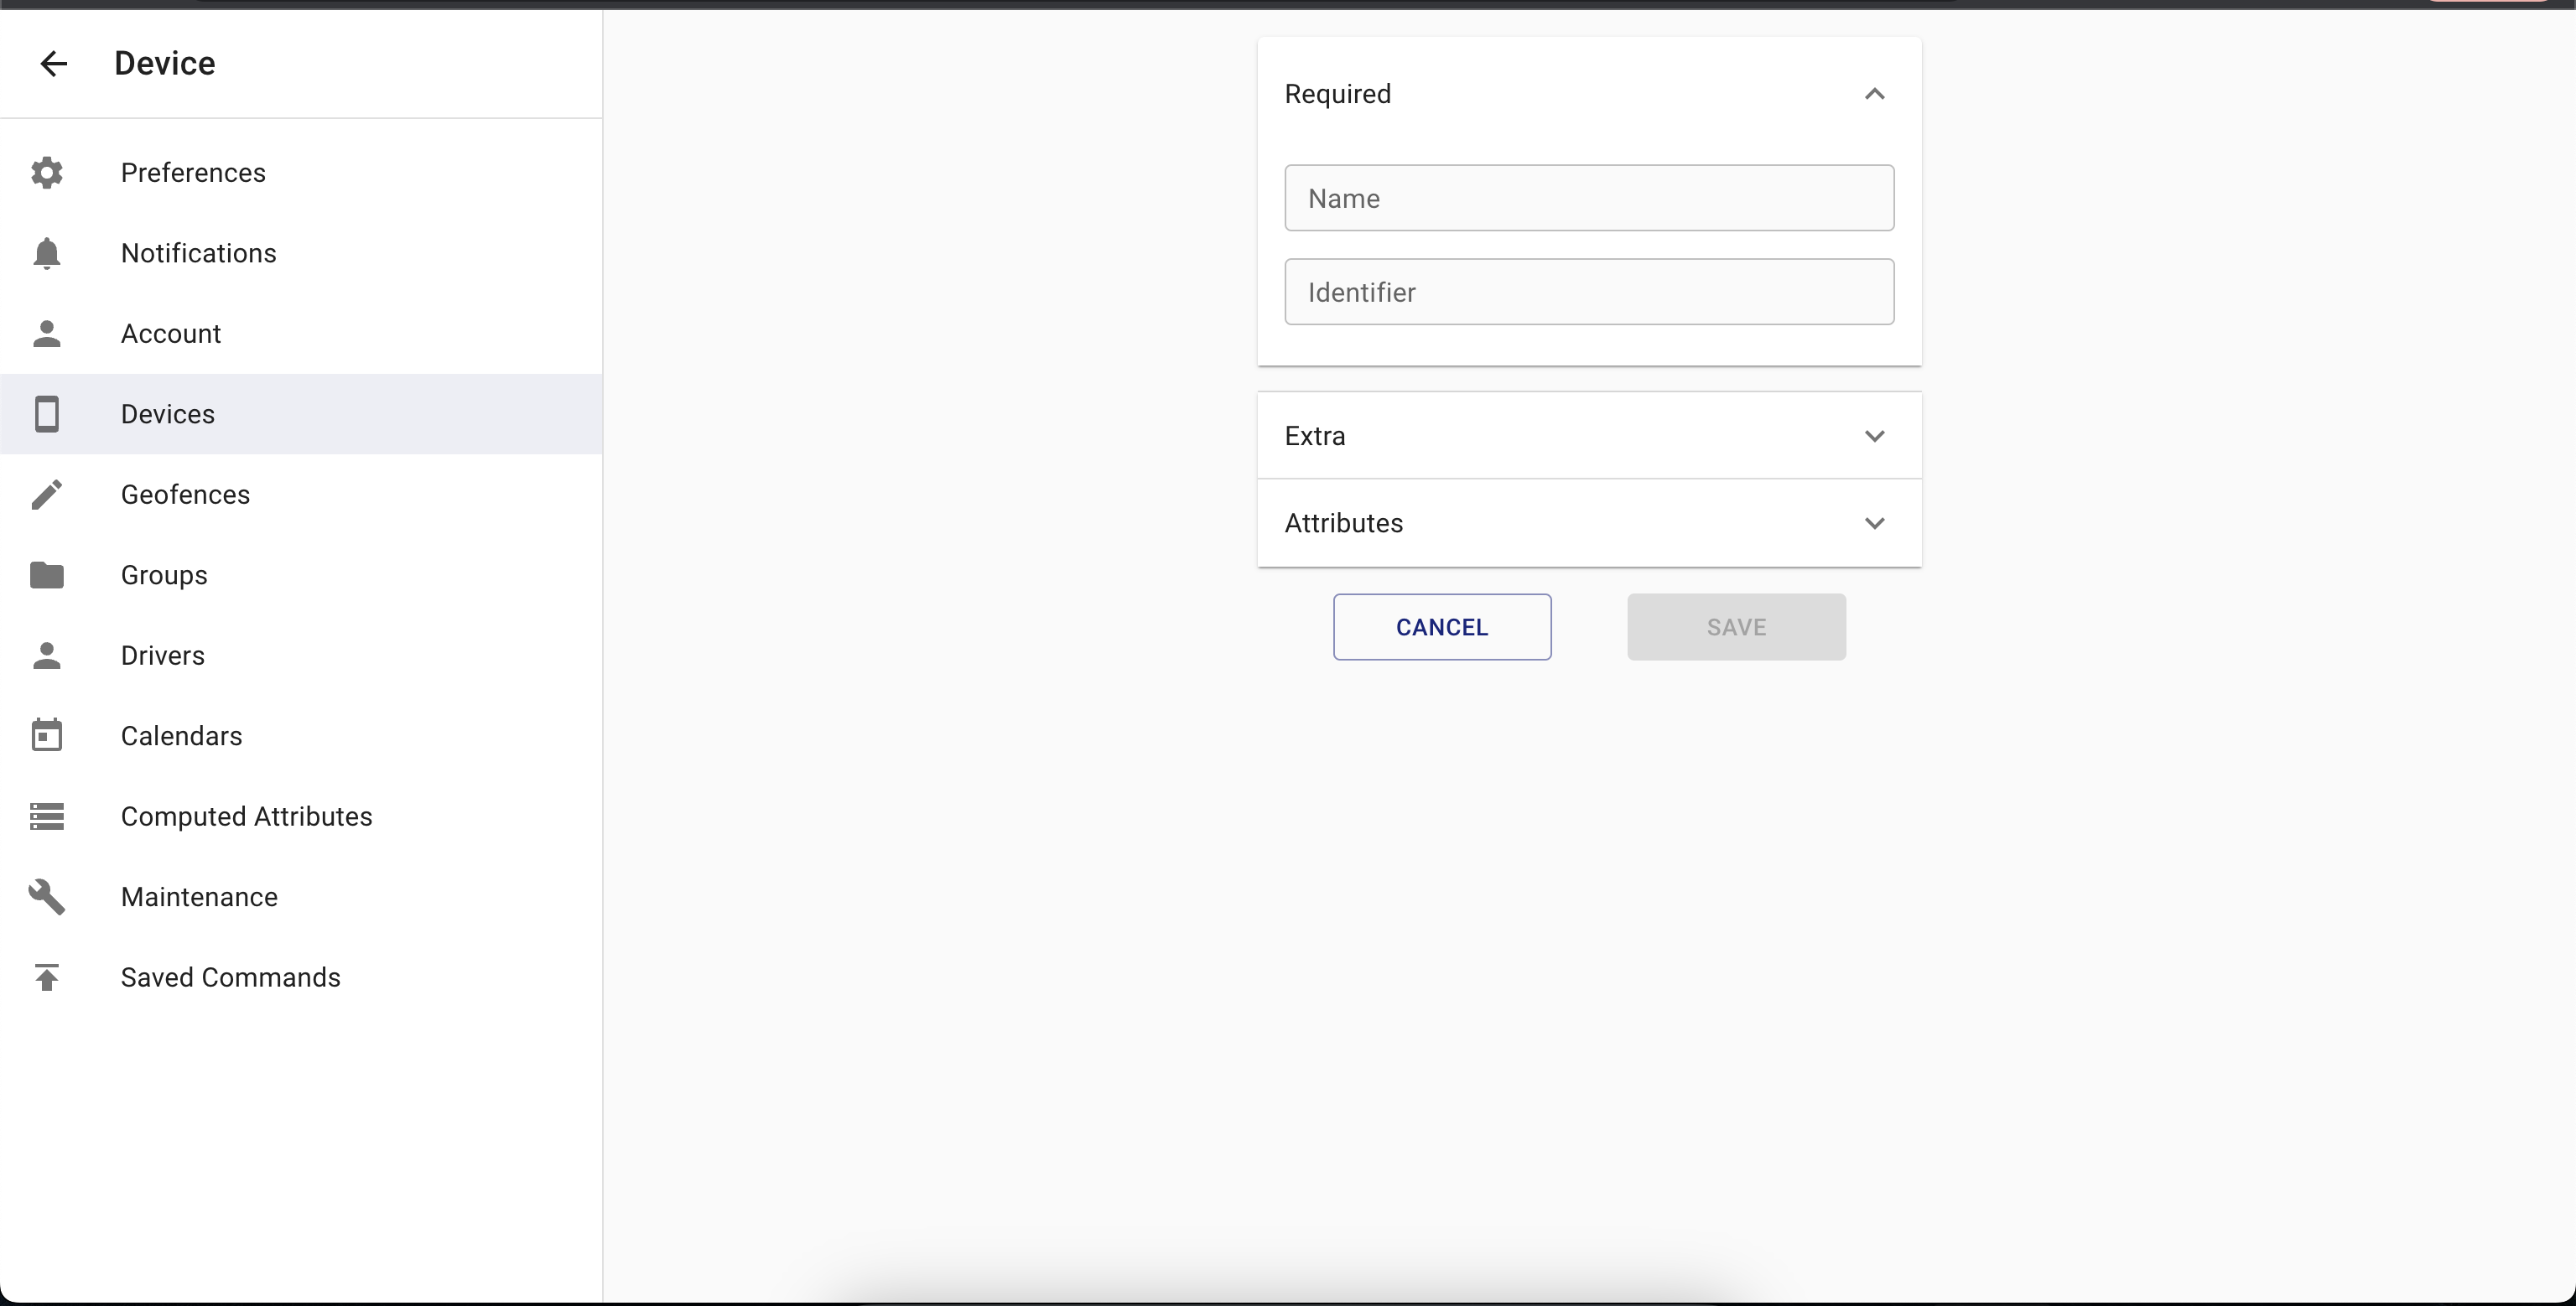Select the Maintenance wrench icon
Viewport: 2576px width, 1306px height.
coord(45,896)
